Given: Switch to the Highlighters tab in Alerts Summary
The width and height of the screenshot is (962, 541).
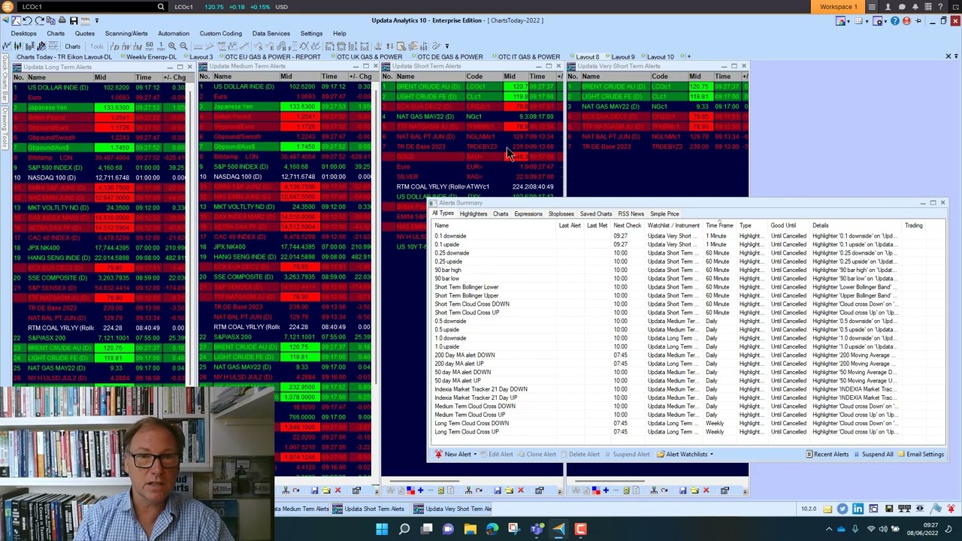Looking at the screenshot, I should pyautogui.click(x=473, y=214).
